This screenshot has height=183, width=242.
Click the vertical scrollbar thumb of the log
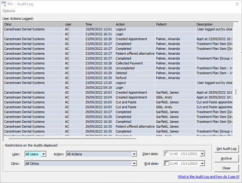coord(236,92)
